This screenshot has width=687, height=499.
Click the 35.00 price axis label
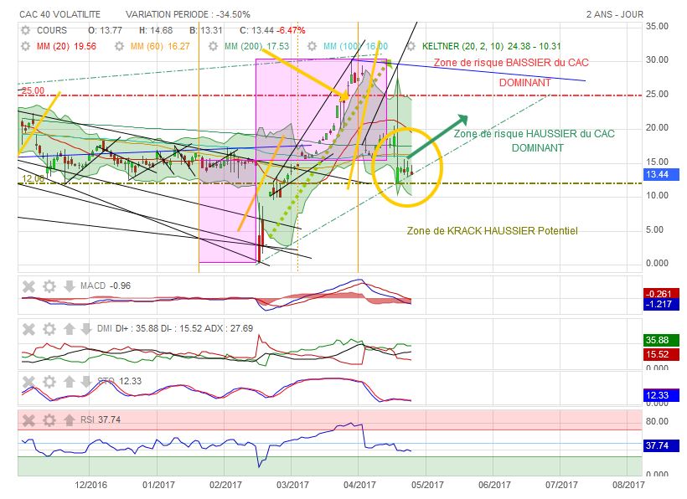(657, 26)
